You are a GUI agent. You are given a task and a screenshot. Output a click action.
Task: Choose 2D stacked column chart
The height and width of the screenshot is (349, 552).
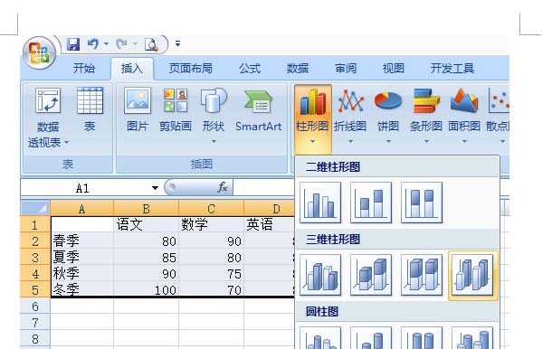click(x=371, y=203)
